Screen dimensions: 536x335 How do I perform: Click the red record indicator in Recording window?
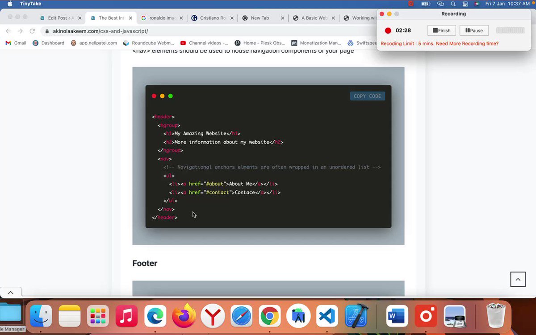coord(388,30)
